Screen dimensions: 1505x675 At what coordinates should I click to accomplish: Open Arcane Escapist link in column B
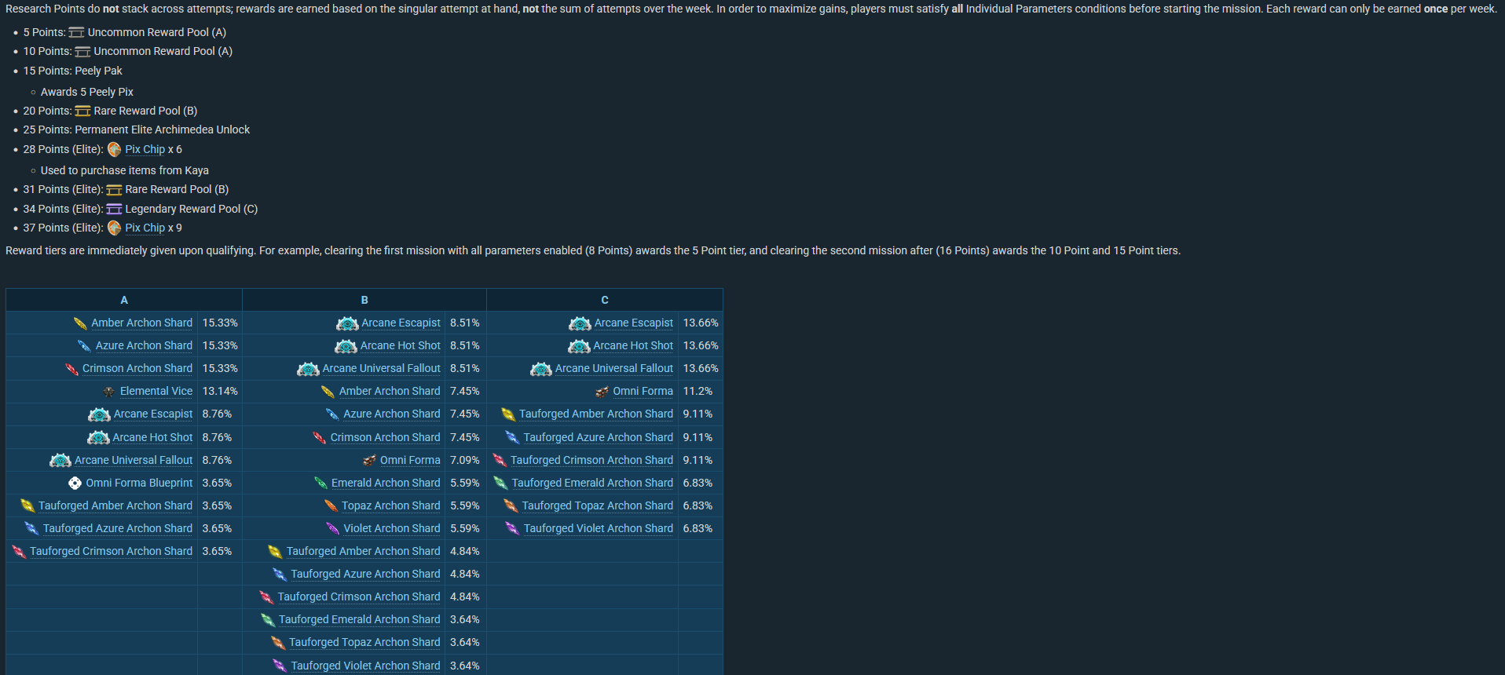tap(401, 323)
